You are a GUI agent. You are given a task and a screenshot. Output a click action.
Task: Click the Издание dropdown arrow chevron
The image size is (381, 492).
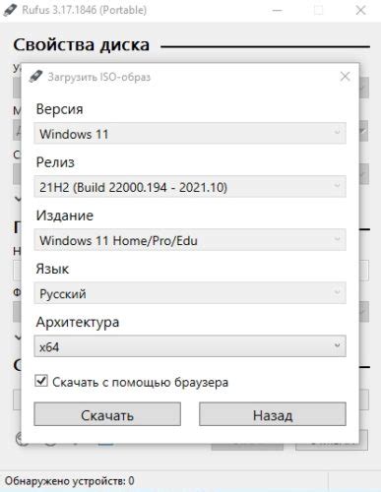point(337,239)
